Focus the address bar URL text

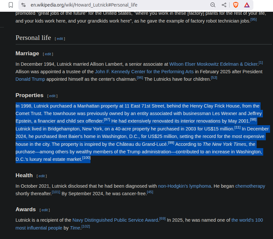point(84,5)
